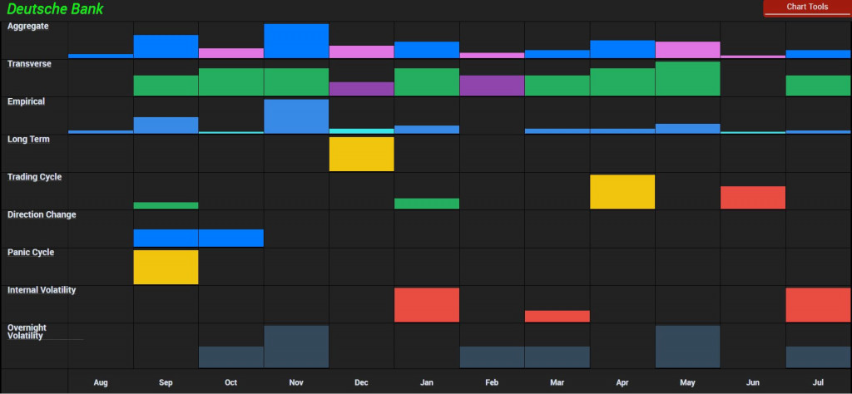The width and height of the screenshot is (852, 394).
Task: Click the Feb month label
Action: point(492,382)
